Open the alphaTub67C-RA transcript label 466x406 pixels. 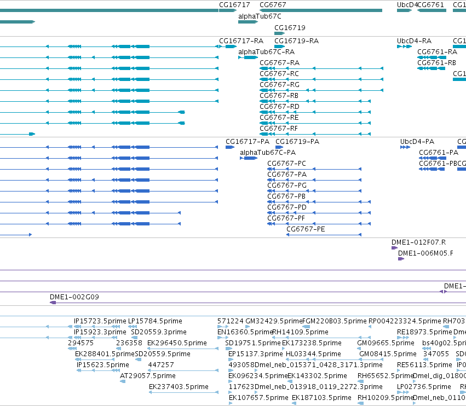pos(267,51)
